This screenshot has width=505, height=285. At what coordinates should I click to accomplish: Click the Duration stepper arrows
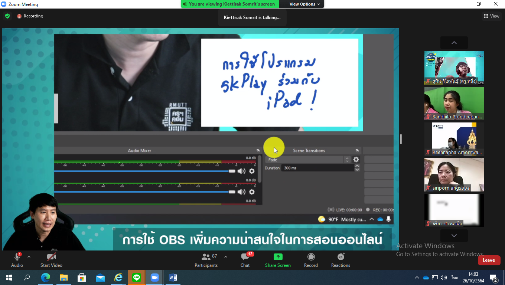(357, 168)
